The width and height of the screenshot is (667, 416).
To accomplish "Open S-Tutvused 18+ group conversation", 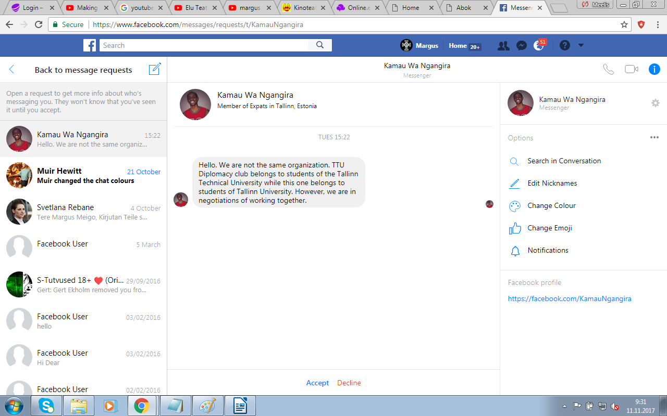I will (83, 284).
